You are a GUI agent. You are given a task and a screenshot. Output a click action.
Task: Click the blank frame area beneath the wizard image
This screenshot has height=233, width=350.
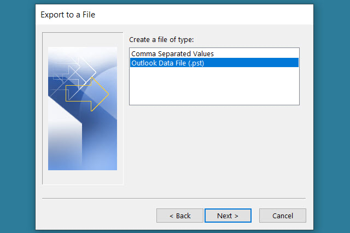[x=83, y=177]
